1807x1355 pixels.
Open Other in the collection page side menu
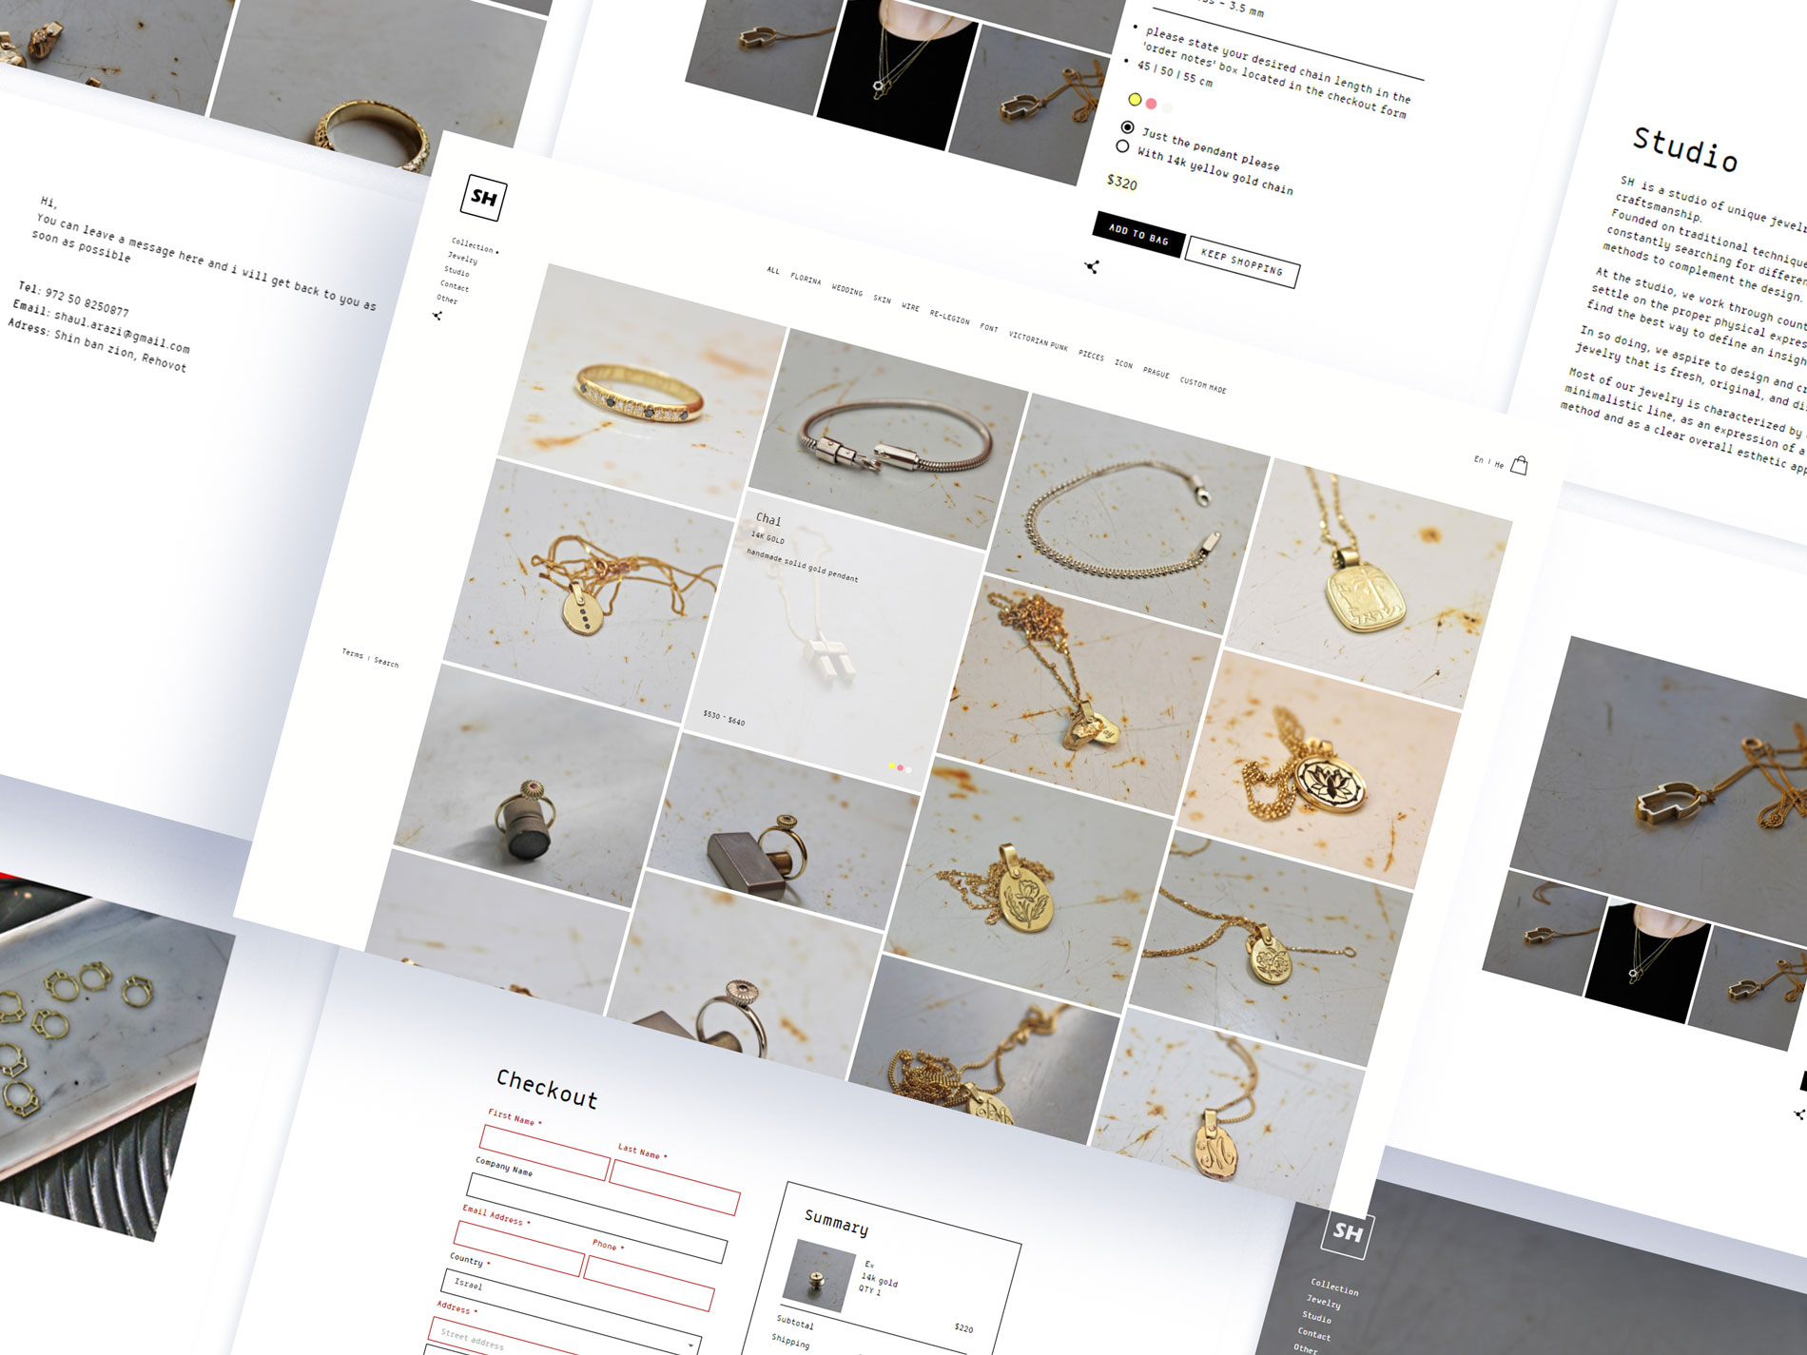click(x=447, y=300)
